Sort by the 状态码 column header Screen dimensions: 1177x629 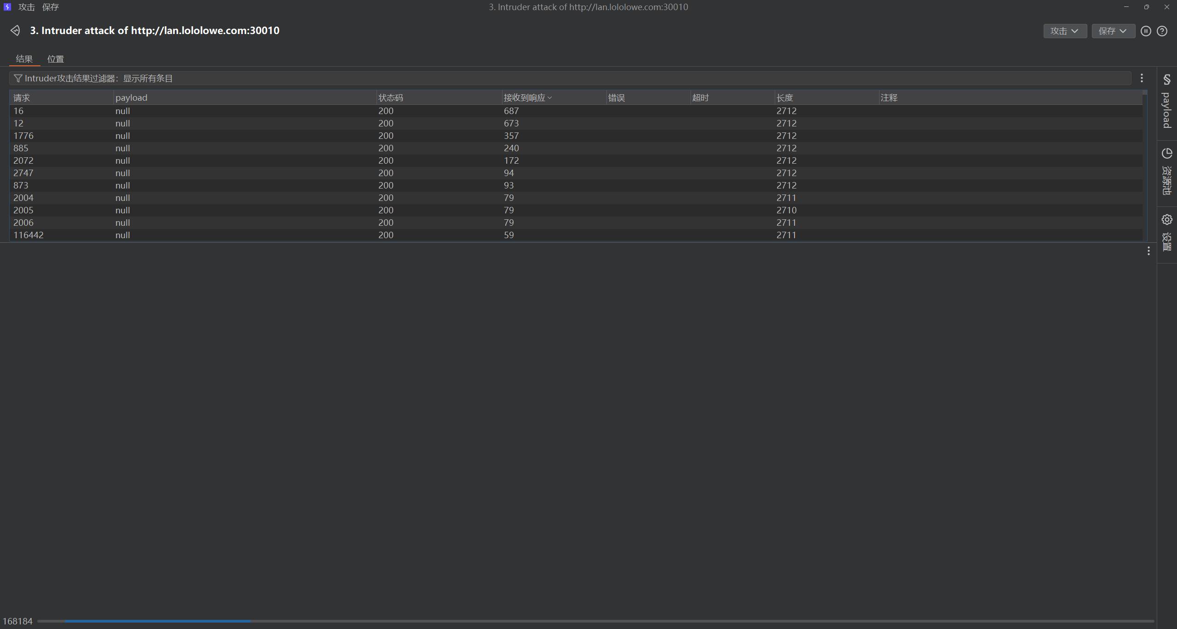390,97
